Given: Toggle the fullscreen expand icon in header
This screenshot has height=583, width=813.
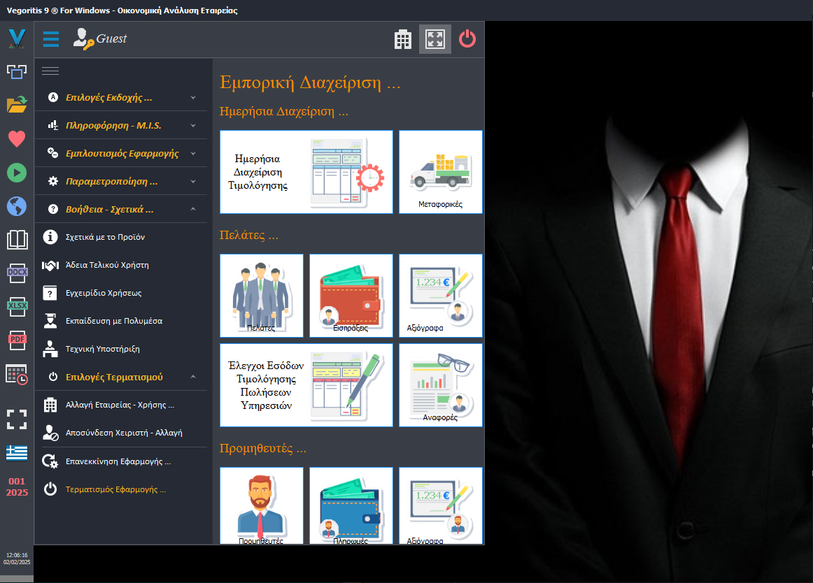Looking at the screenshot, I should tap(435, 39).
